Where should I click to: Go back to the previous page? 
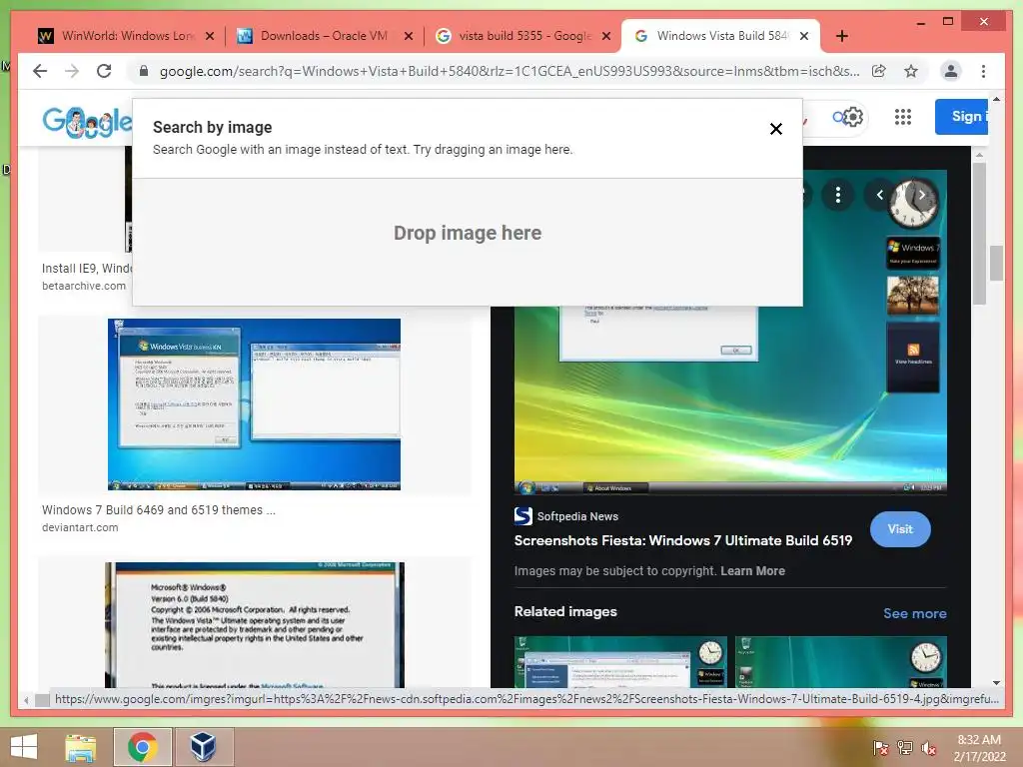(40, 71)
